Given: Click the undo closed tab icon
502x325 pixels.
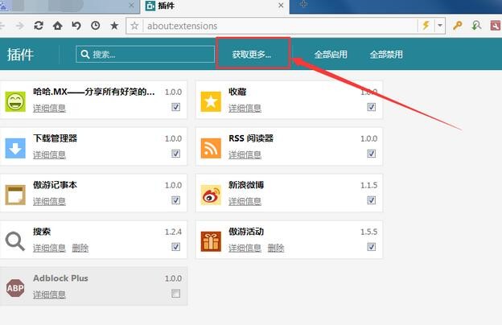Looking at the screenshot, I should [76, 26].
